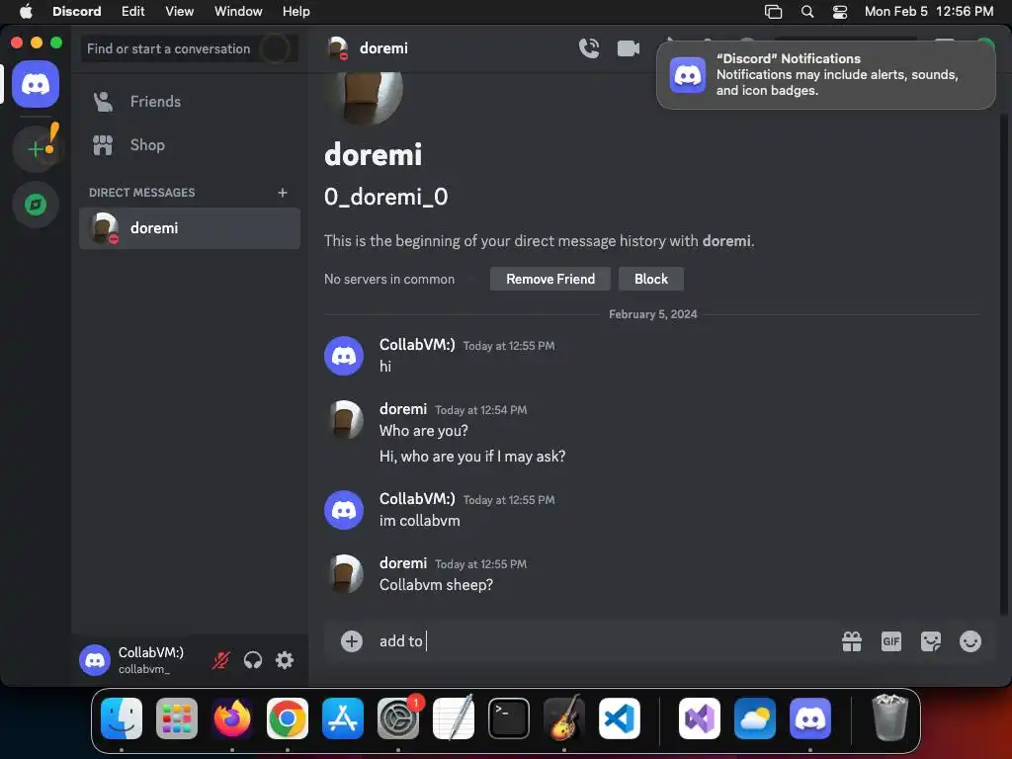Screen dimensions: 1012x759
Task: Open the Shop page
Action: (x=190, y=145)
